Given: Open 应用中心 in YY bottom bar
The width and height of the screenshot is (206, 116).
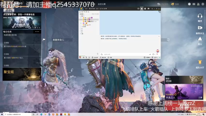Looking at the screenshot, I should pyautogui.click(x=155, y=57).
